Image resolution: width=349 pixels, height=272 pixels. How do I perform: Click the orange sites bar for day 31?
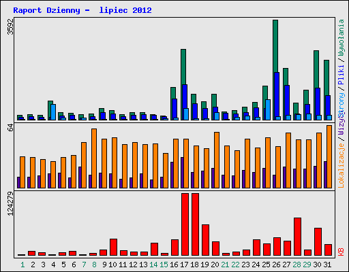329,156
